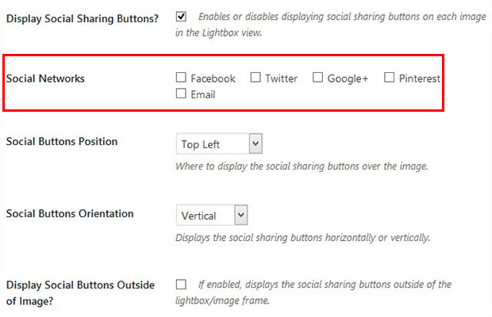Viewport: 492px width, 317px height.
Task: Select the Pinterest checkbox
Action: (389, 78)
